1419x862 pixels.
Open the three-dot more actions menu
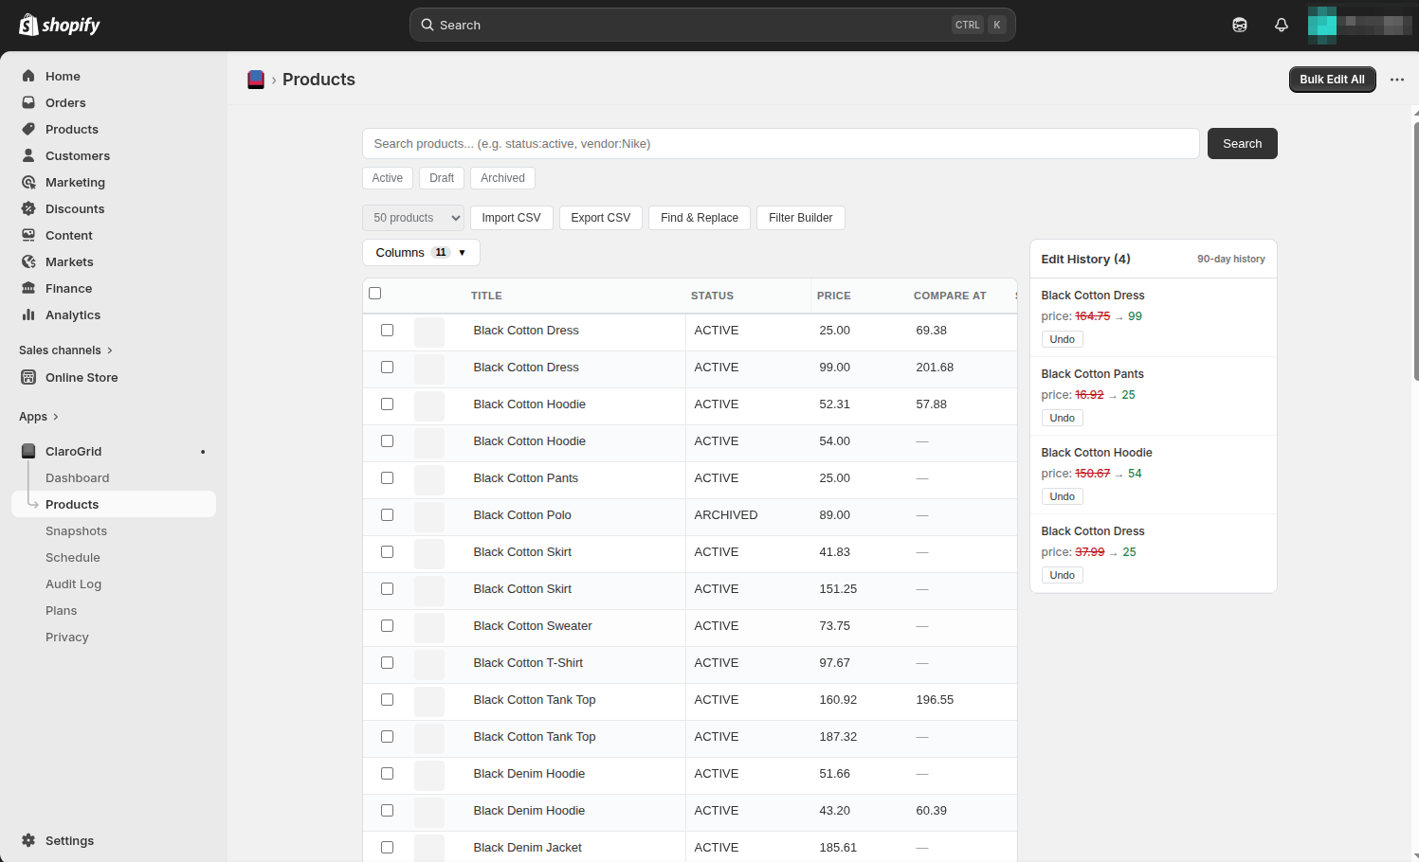tap(1396, 80)
